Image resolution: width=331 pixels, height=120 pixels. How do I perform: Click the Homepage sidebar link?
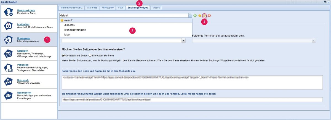[x=23, y=38]
